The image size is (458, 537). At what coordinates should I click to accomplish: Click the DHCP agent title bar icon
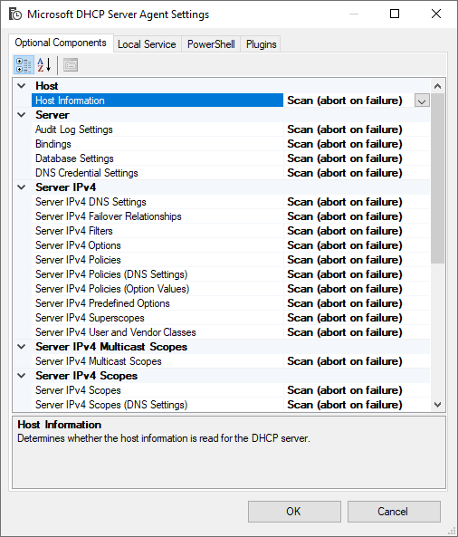pos(15,14)
